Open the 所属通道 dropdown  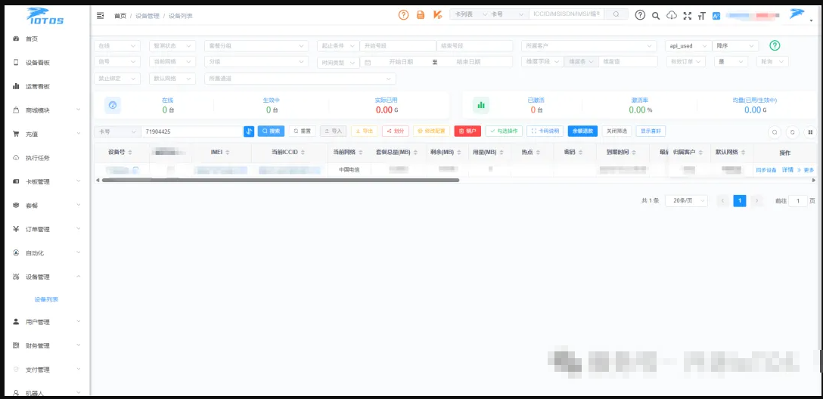[300, 78]
